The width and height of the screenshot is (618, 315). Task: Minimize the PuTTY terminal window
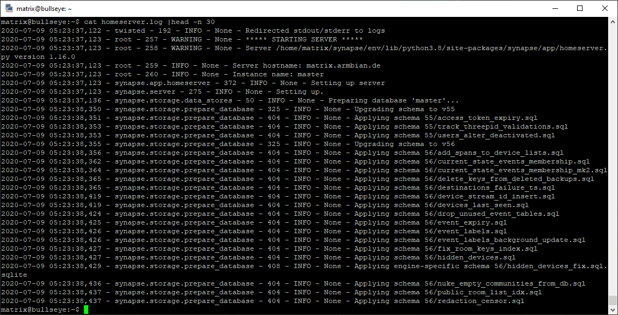coord(555,9)
